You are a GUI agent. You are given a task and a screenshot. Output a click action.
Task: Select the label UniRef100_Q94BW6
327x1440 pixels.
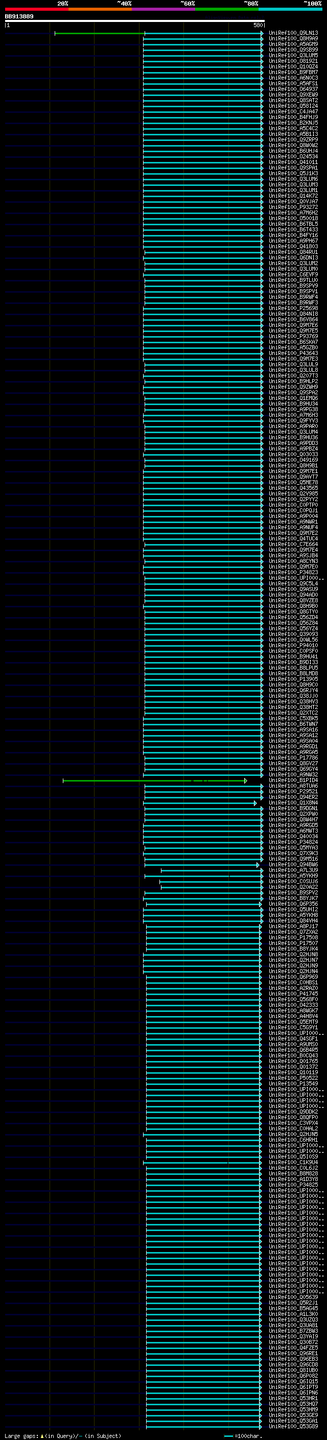coord(293,865)
